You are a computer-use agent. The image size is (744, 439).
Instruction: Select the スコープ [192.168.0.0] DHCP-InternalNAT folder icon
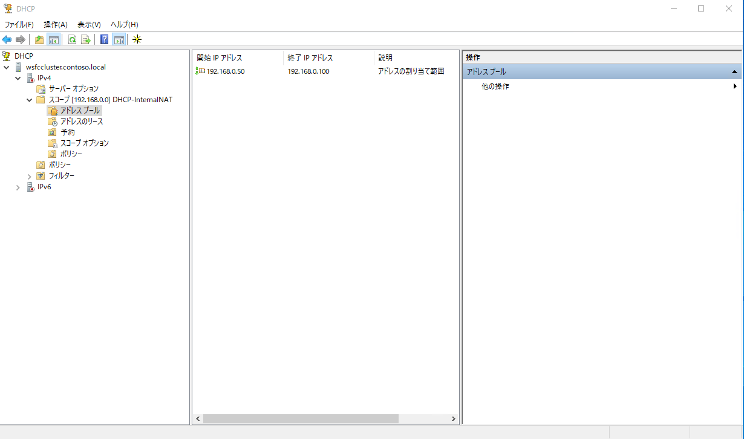pyautogui.click(x=41, y=100)
